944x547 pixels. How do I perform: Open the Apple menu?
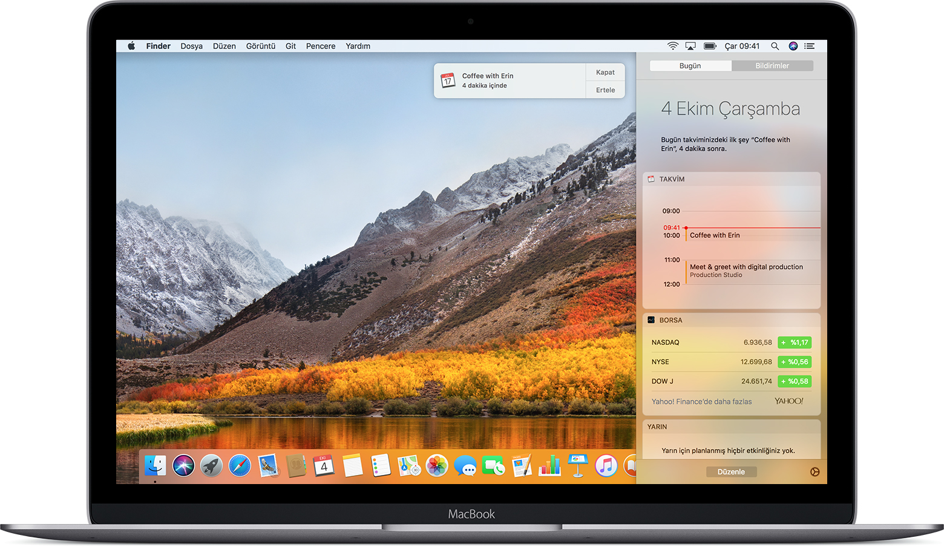coord(131,46)
